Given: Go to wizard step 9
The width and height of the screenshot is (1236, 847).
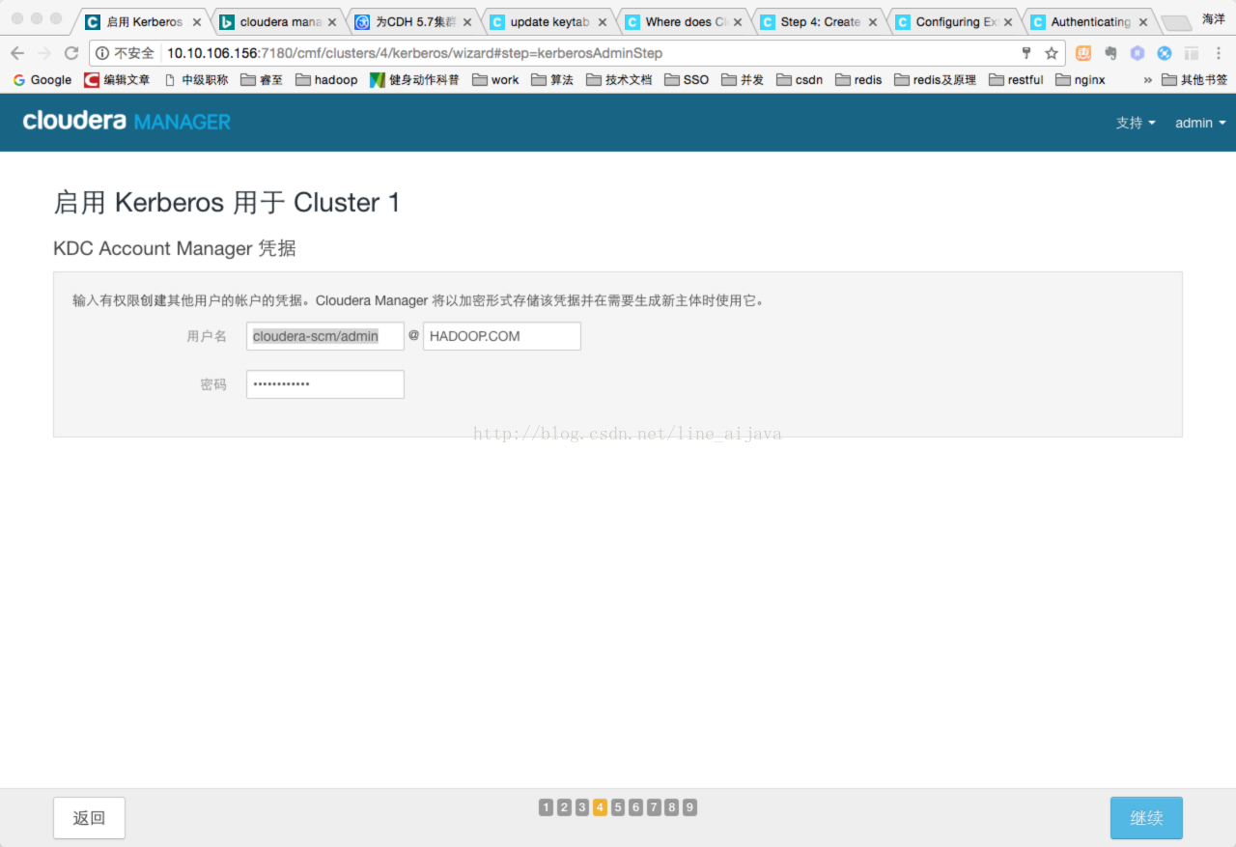Looking at the screenshot, I should 689,807.
